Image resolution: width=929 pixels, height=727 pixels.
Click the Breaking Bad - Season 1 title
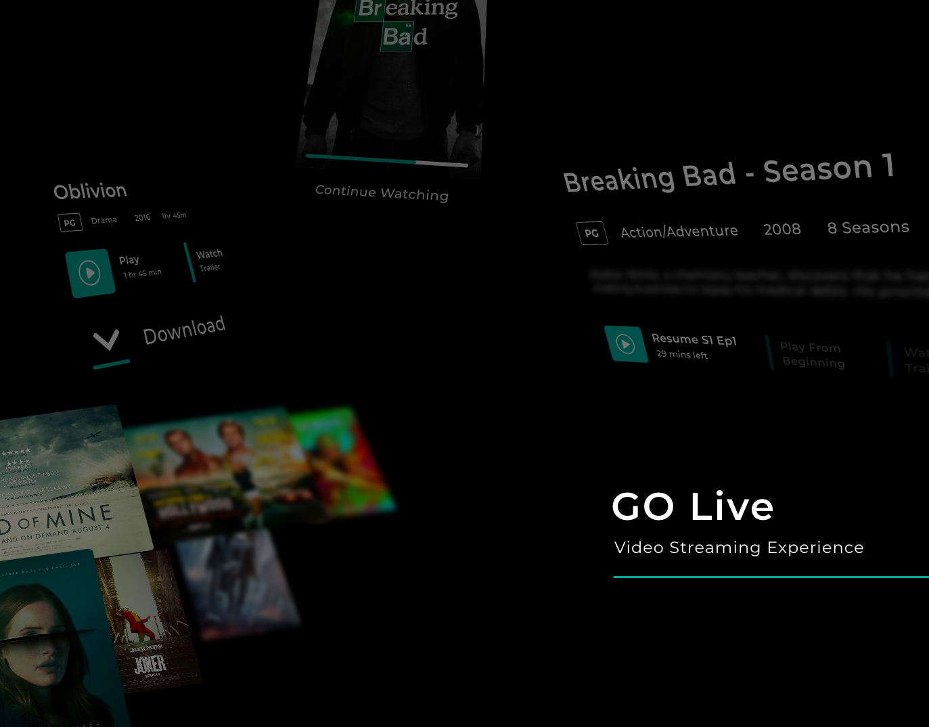[729, 173]
